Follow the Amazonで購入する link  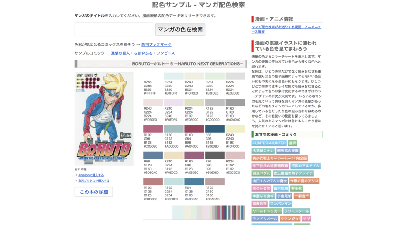click(x=91, y=175)
